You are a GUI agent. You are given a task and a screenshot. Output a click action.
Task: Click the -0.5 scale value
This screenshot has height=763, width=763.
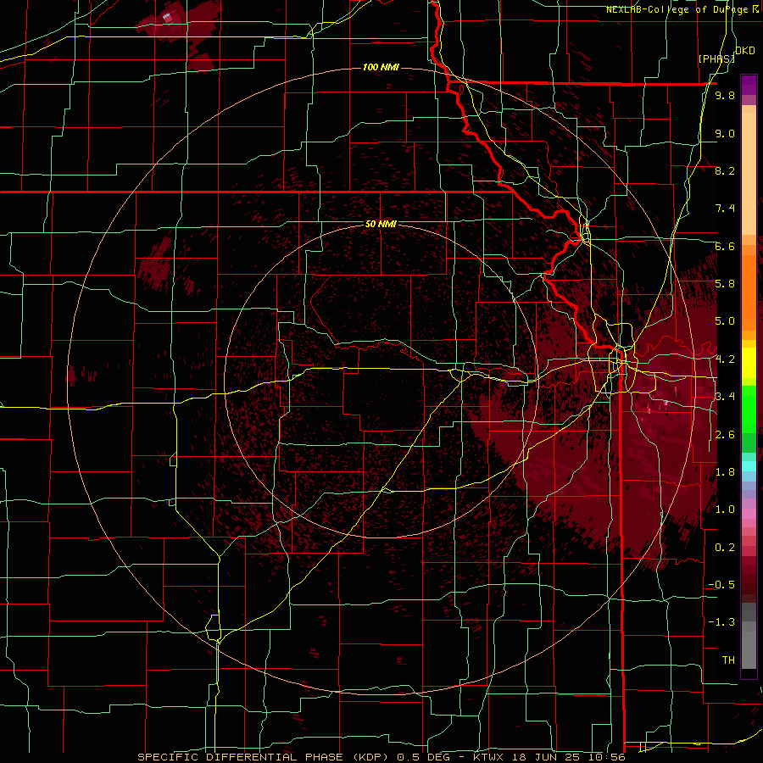[x=721, y=585]
